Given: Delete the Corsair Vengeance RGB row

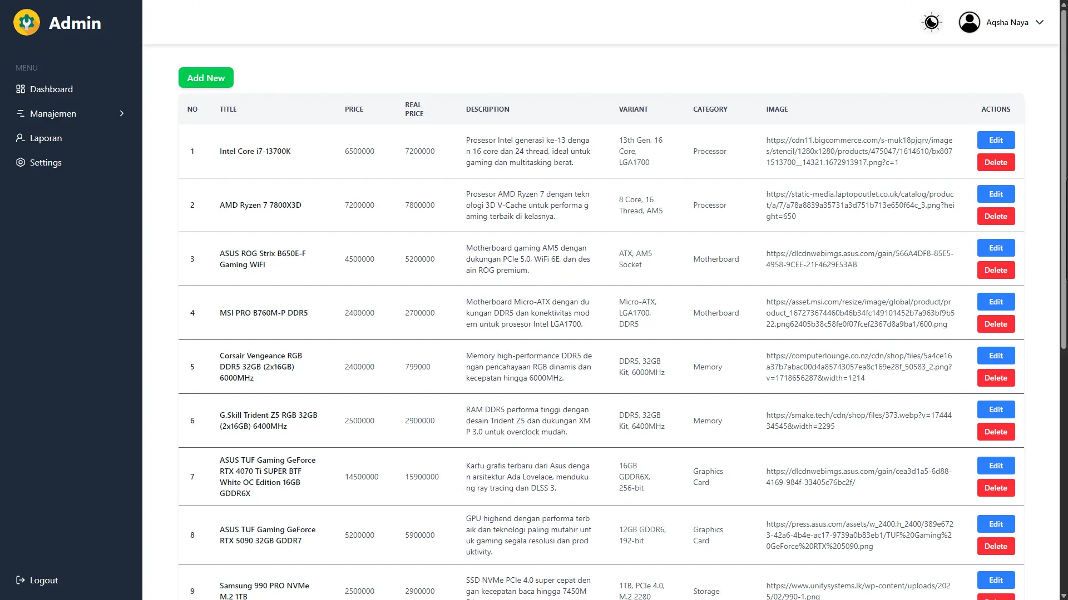Looking at the screenshot, I should tap(996, 378).
